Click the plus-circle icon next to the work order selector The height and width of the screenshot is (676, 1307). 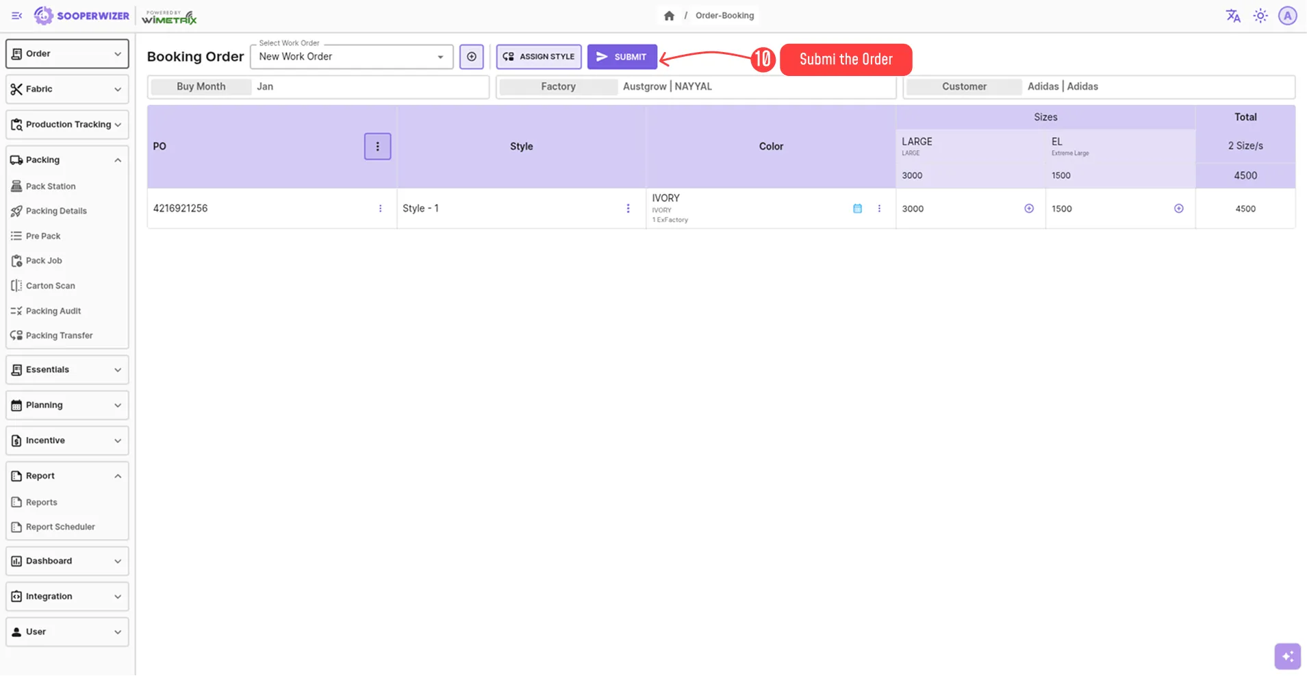(x=471, y=56)
